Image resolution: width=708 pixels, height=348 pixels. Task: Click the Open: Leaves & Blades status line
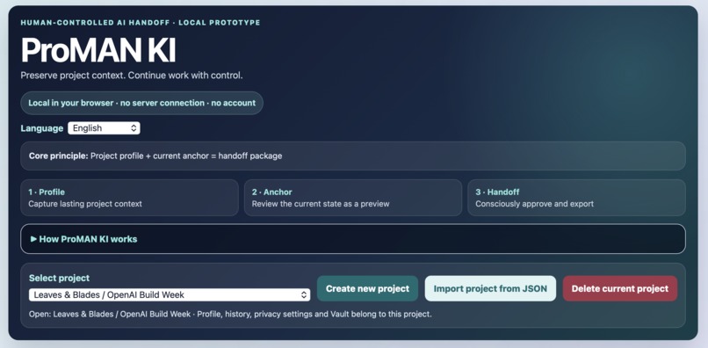[230, 314]
